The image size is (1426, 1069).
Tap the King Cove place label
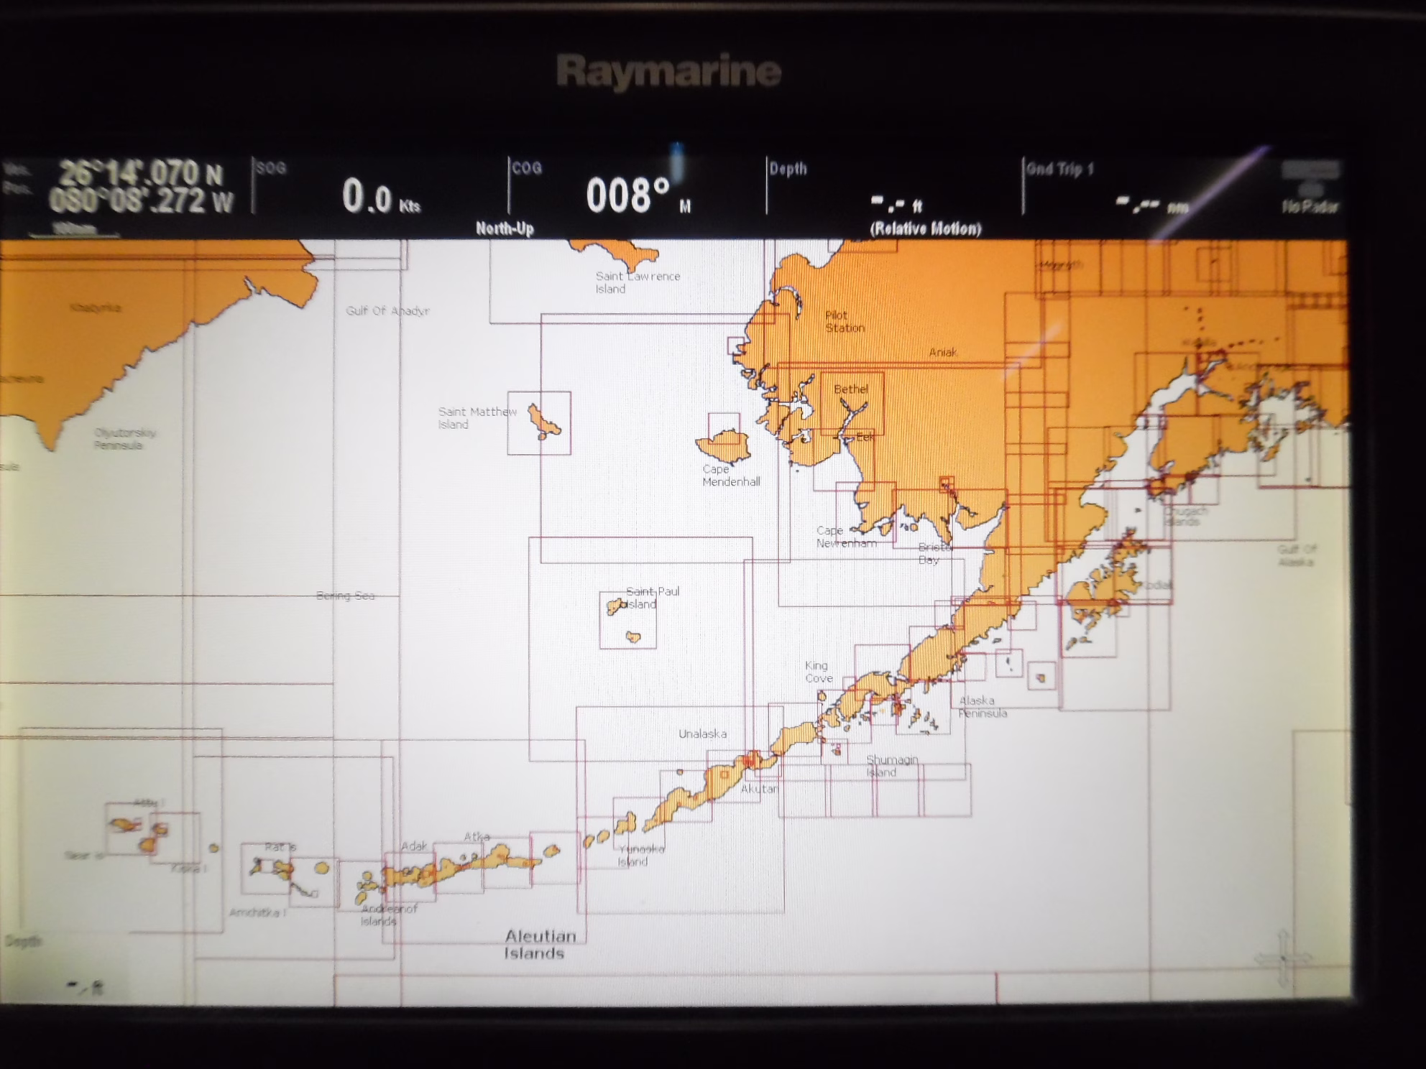pyautogui.click(x=818, y=672)
